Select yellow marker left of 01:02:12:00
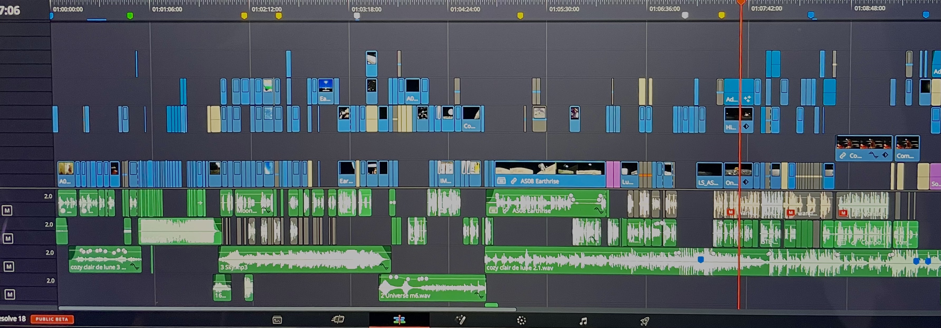Image resolution: width=941 pixels, height=328 pixels. 244,16
